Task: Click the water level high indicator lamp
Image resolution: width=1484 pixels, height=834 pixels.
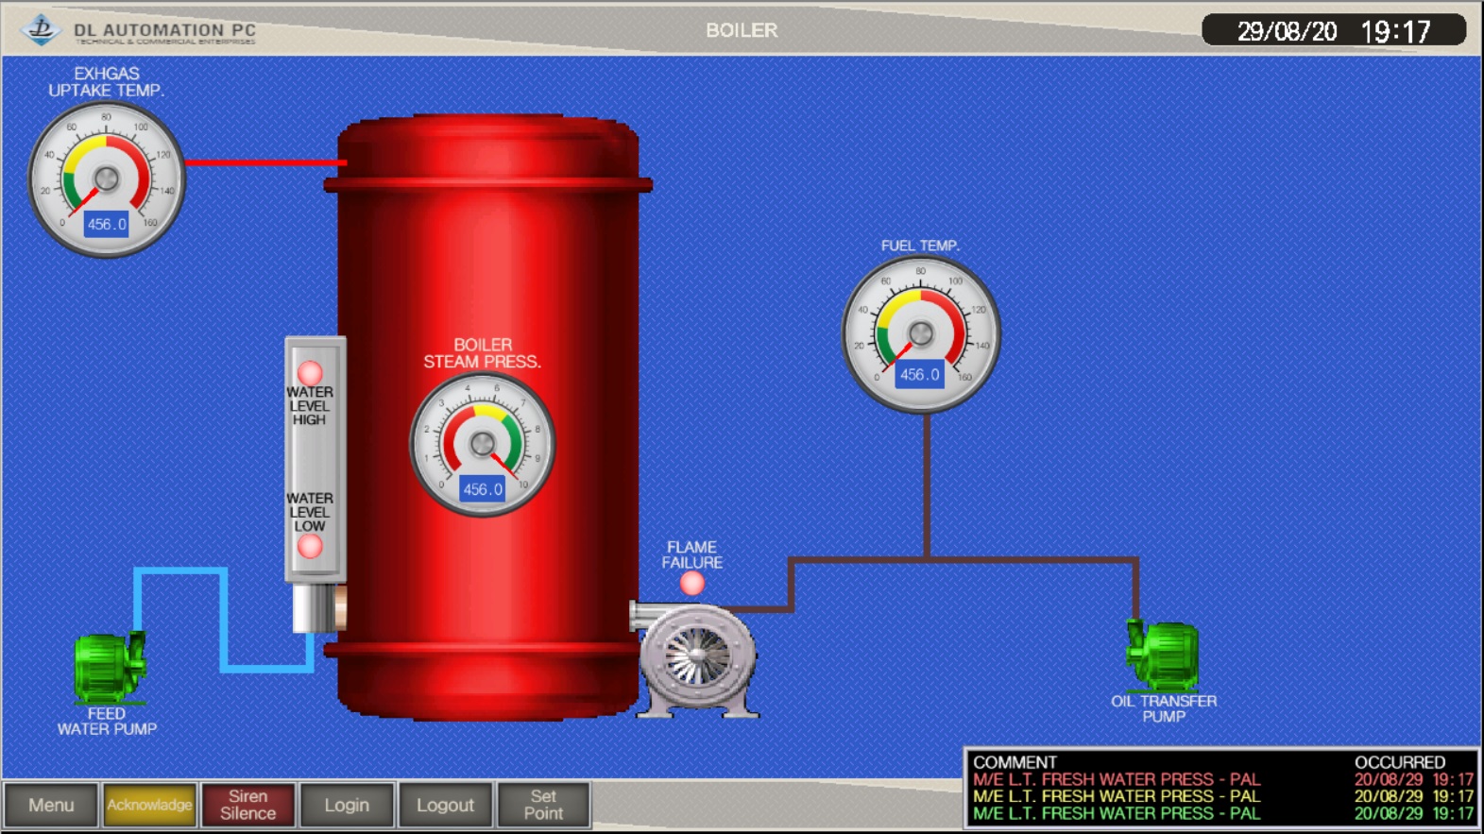Action: click(x=310, y=372)
